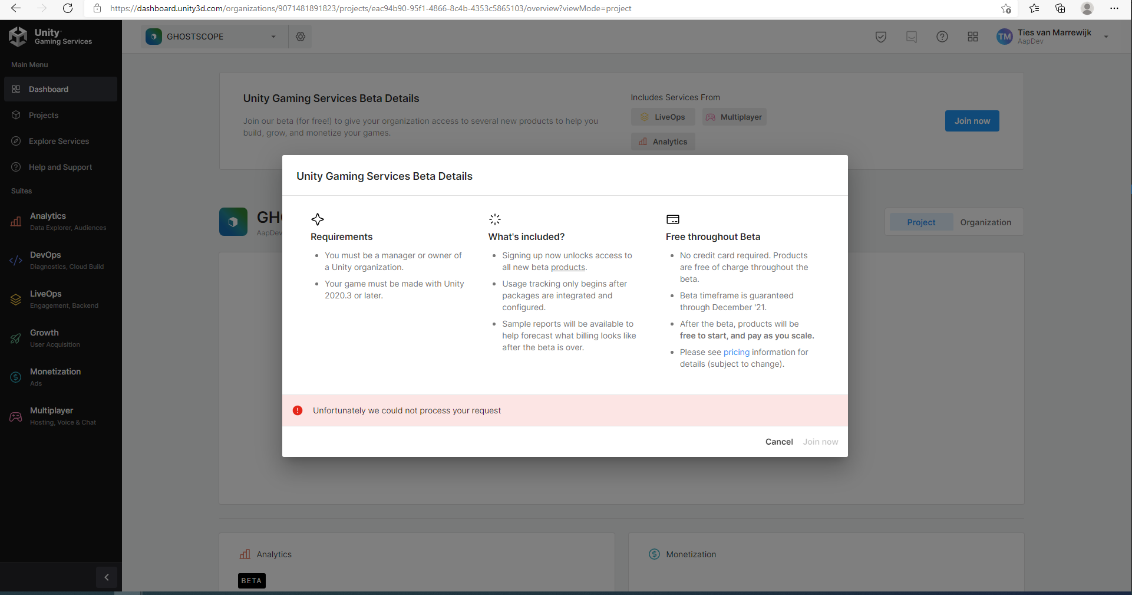The image size is (1132, 595).
Task: Collapse the sidebar with the chevron
Action: [107, 577]
